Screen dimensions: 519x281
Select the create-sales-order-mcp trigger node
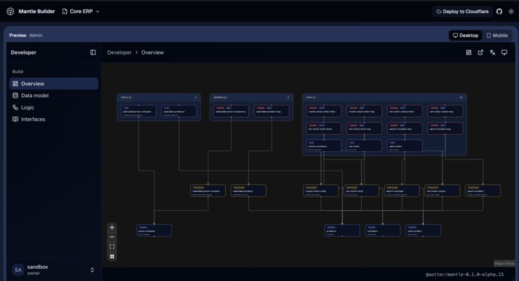(x=364, y=111)
